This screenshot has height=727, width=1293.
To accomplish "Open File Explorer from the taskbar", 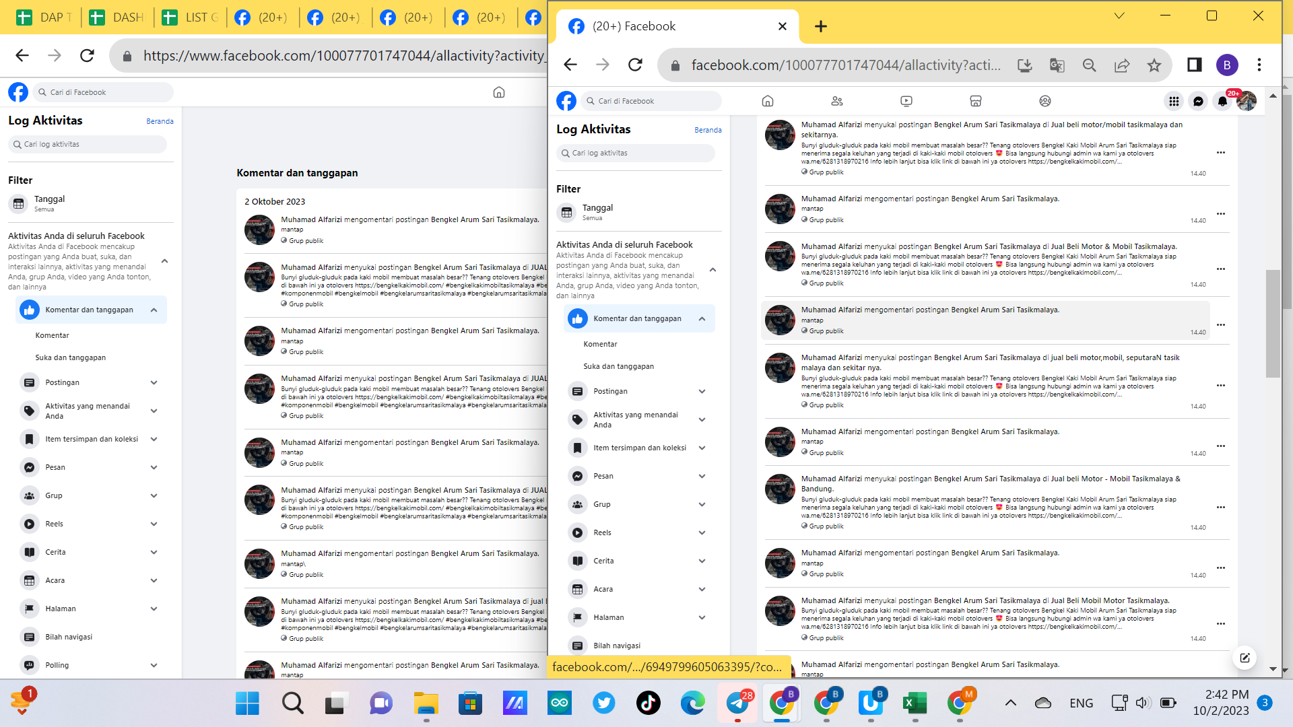I will coord(426,703).
